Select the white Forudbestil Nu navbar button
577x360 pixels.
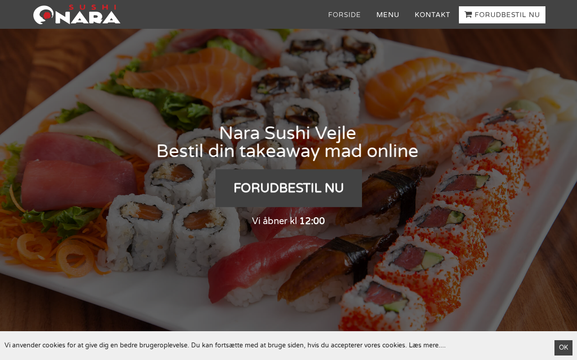[x=502, y=15]
